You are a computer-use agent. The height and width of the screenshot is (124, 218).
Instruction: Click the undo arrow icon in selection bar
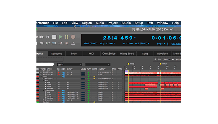159,60
